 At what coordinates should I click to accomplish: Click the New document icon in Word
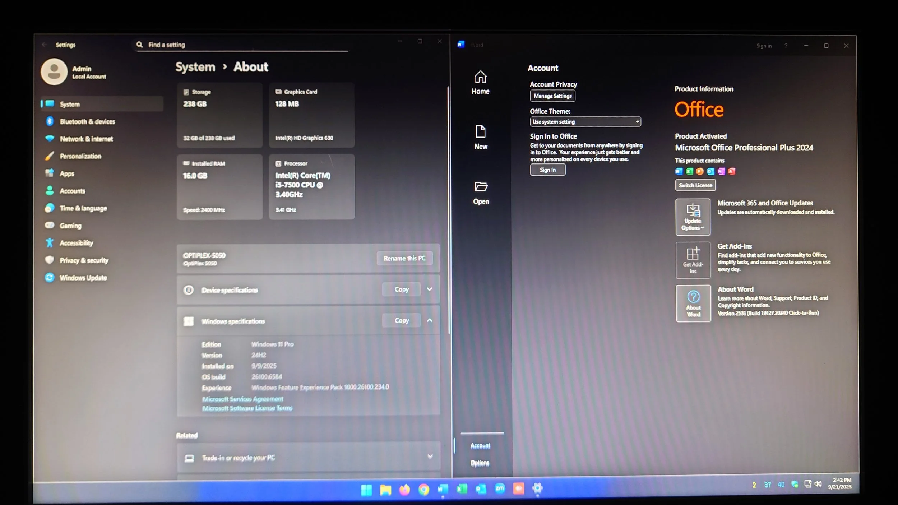pyautogui.click(x=480, y=132)
